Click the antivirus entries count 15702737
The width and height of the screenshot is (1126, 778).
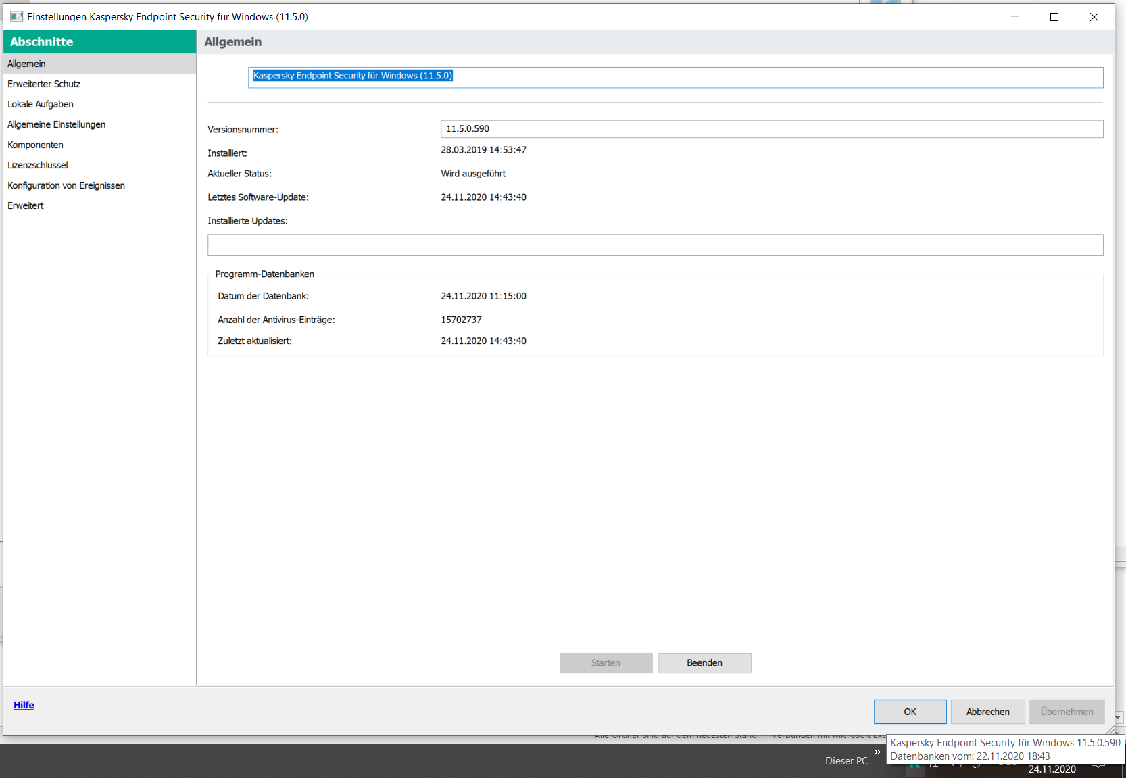click(x=462, y=320)
